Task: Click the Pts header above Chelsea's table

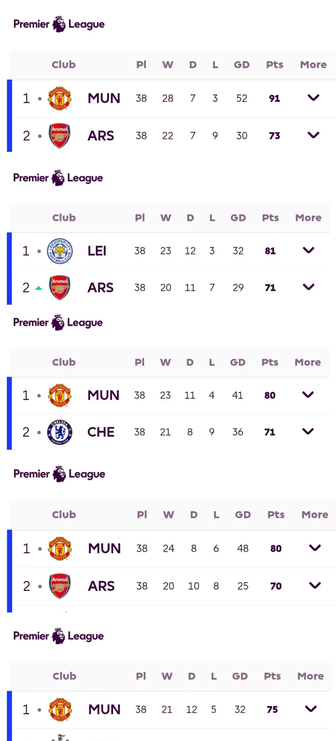Action: tap(270, 362)
